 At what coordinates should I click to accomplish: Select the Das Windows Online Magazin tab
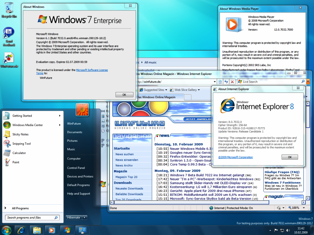tap(159, 97)
